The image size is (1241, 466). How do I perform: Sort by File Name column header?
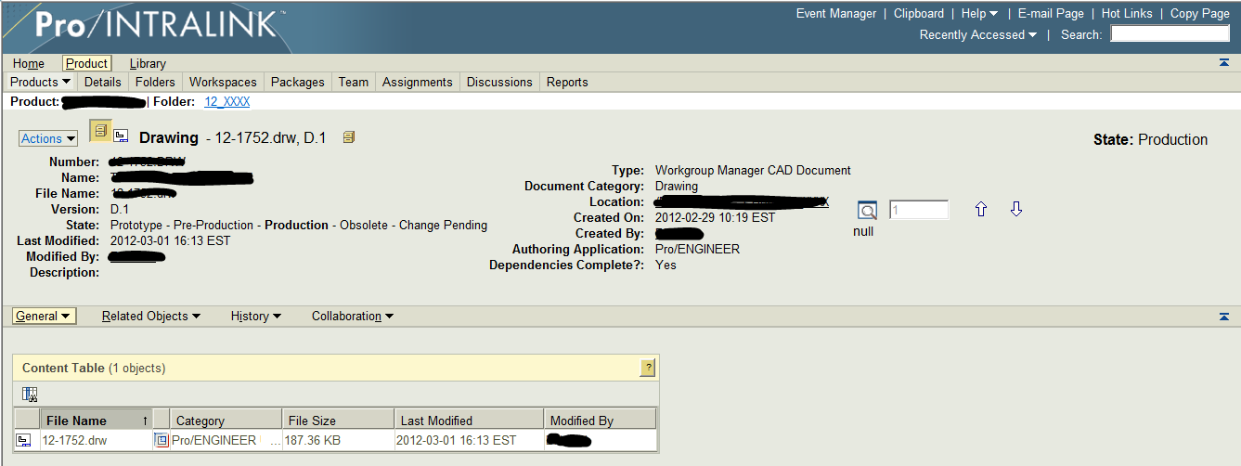point(97,421)
